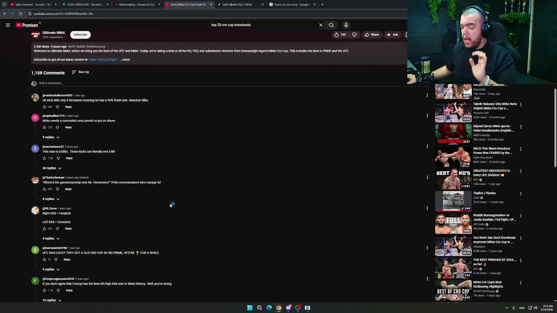Expand the 6 replies thread
The image size is (557, 313).
coord(51,270)
